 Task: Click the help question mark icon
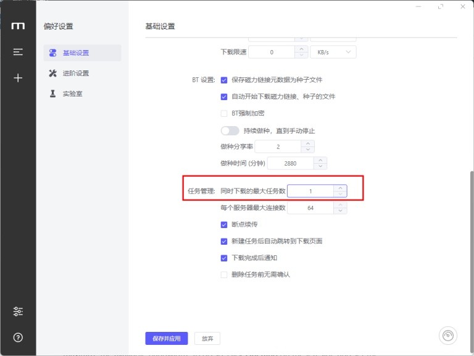point(18,337)
